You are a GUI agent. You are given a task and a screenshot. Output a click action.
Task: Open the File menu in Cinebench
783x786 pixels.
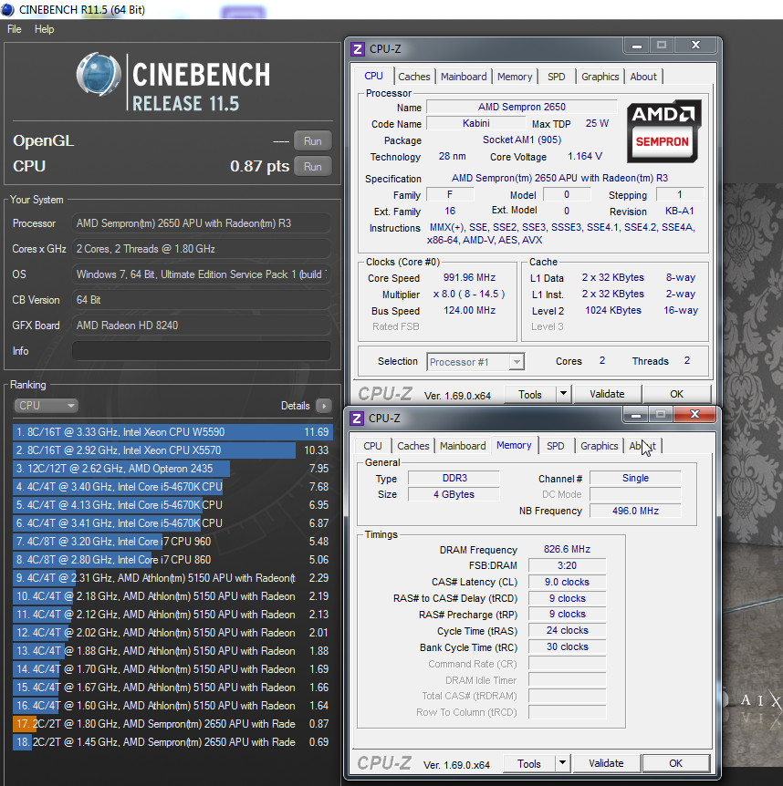point(14,29)
